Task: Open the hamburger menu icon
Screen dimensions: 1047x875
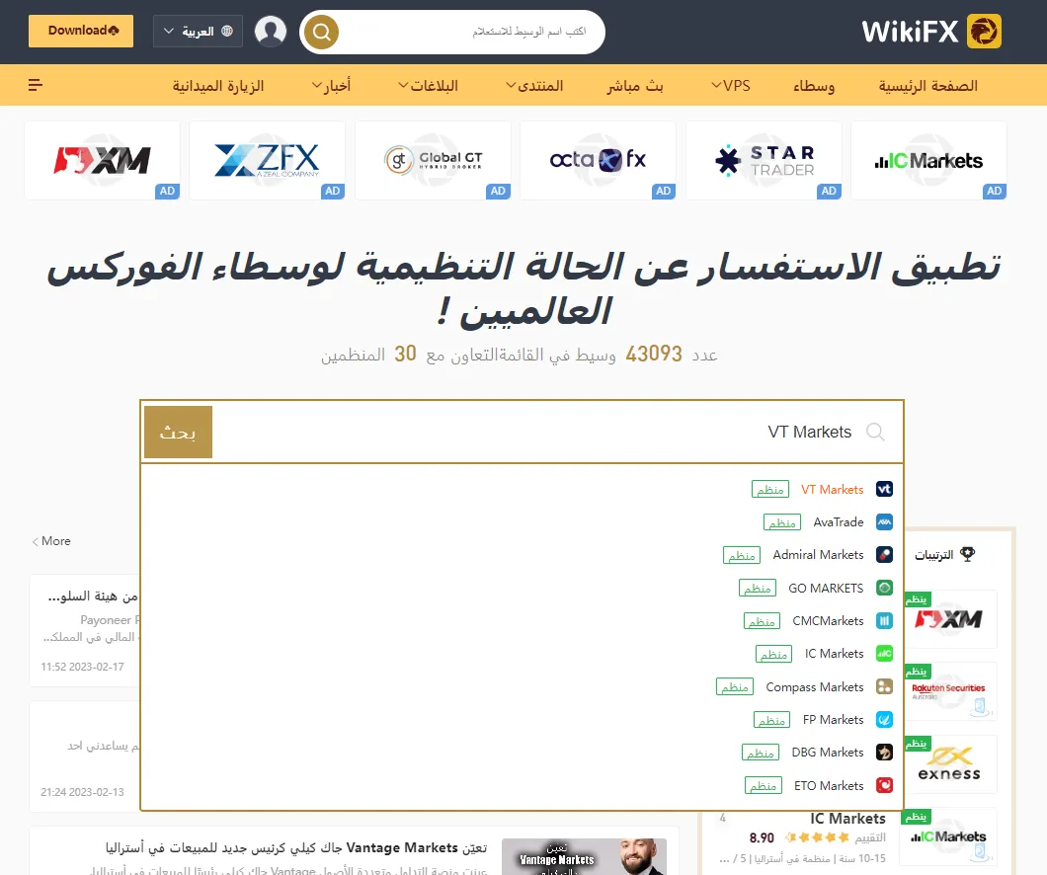Action: 36,85
